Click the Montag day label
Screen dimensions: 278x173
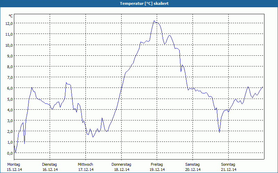coord(14,165)
